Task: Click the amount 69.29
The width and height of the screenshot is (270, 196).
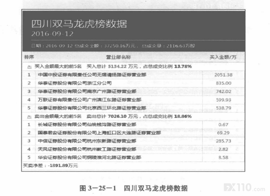Action: pyautogui.click(x=223, y=133)
